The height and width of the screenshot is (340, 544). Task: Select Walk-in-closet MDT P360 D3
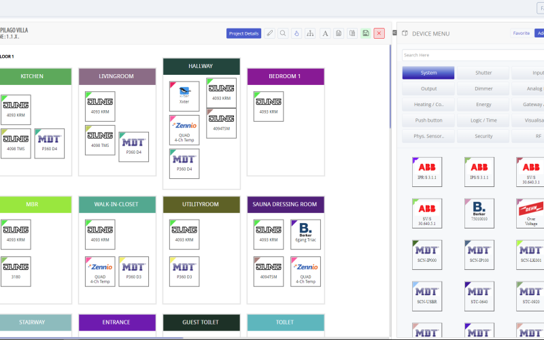(133, 271)
